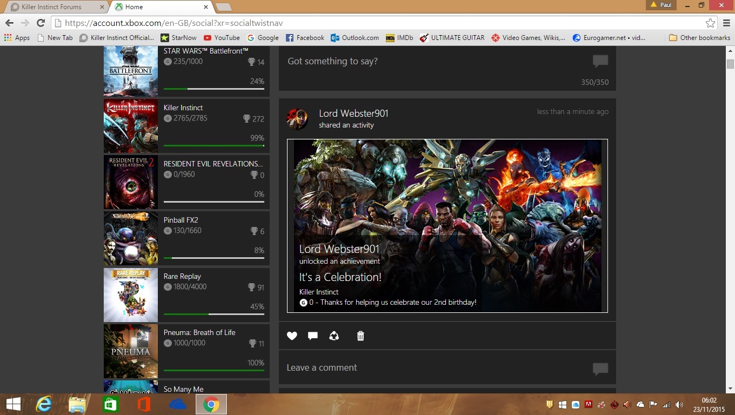Open Pneuma: Breath of Life title
Image resolution: width=735 pixels, height=415 pixels.
(199, 332)
